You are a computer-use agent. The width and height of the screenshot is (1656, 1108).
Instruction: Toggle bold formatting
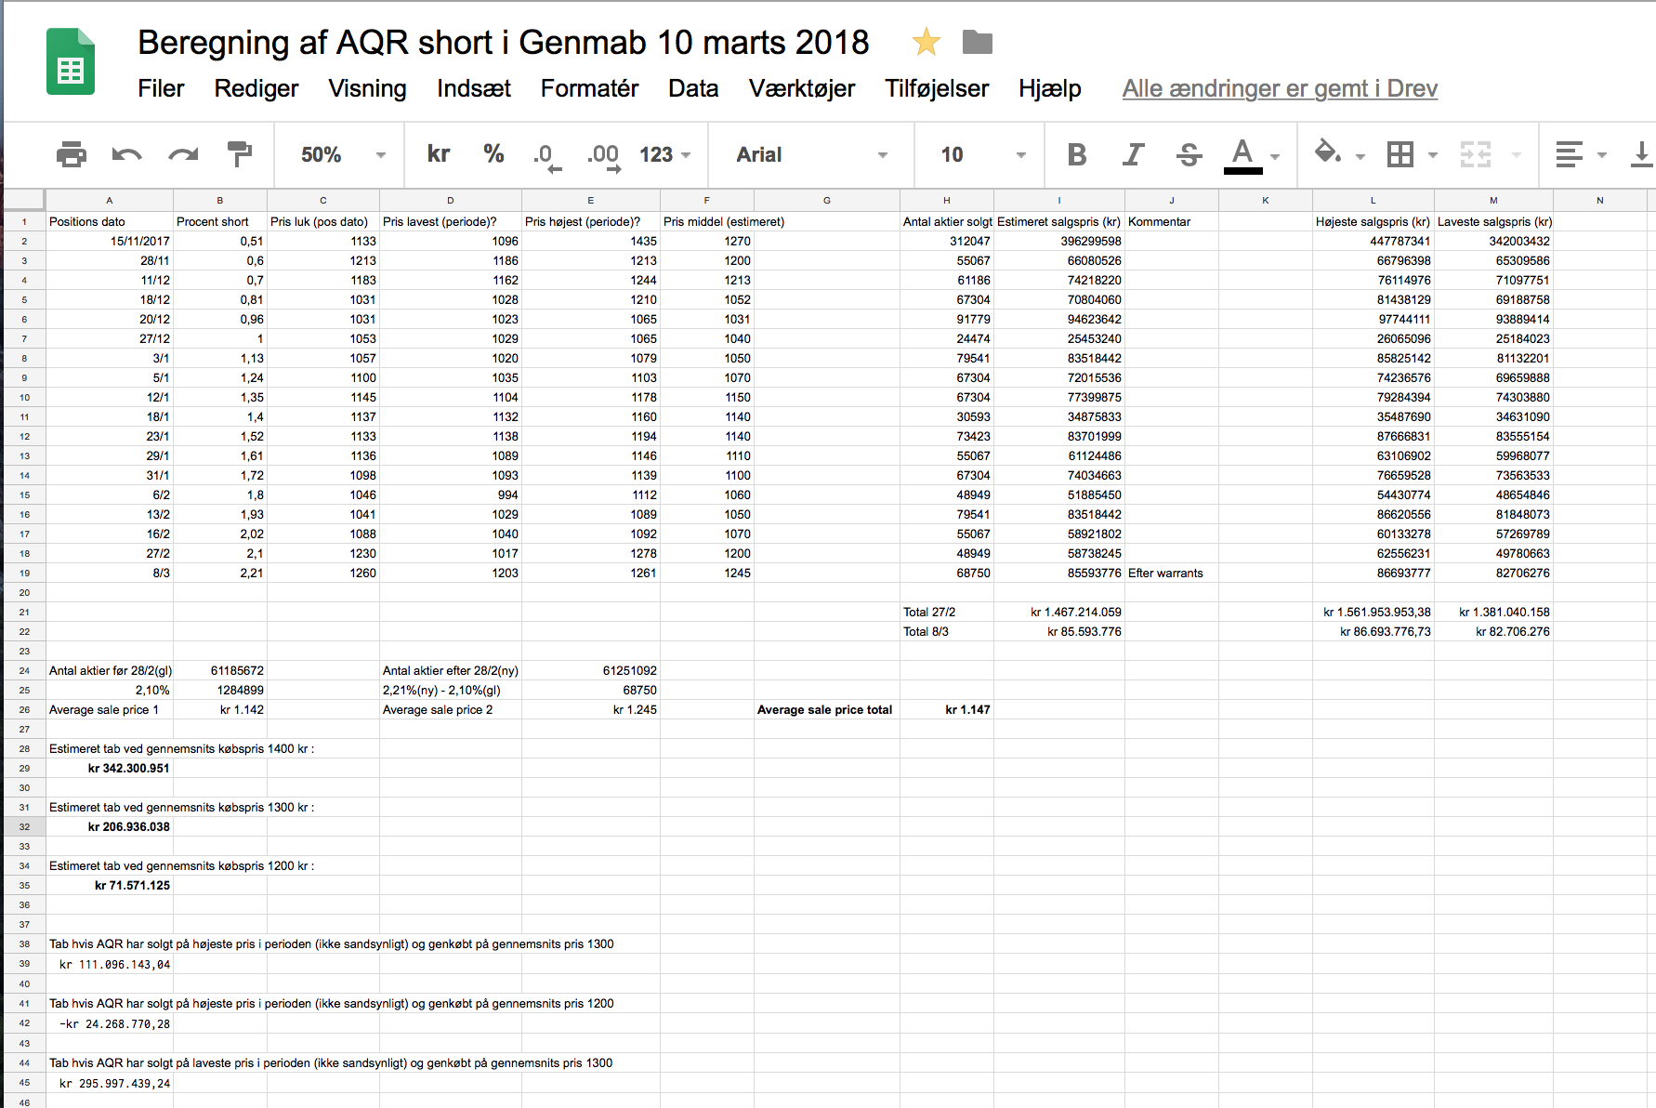(x=1077, y=154)
